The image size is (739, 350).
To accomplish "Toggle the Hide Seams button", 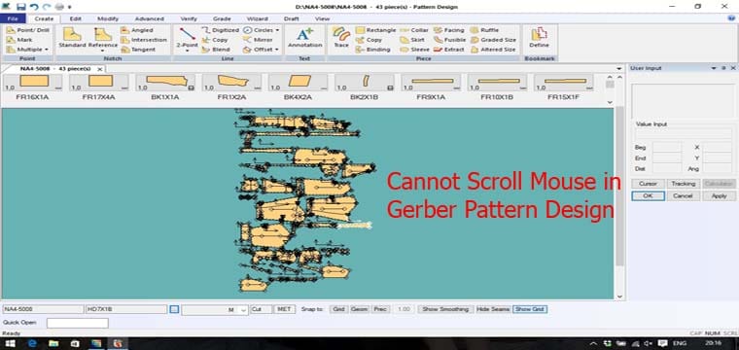I will [493, 309].
